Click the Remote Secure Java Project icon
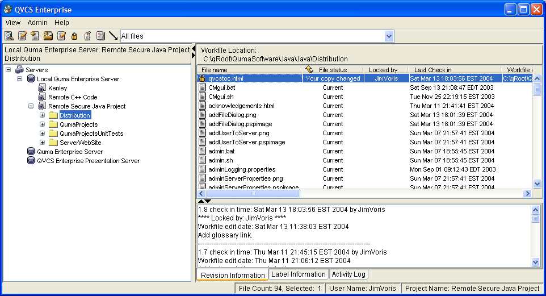Image resolution: width=546 pixels, height=296 pixels. pyautogui.click(x=42, y=106)
